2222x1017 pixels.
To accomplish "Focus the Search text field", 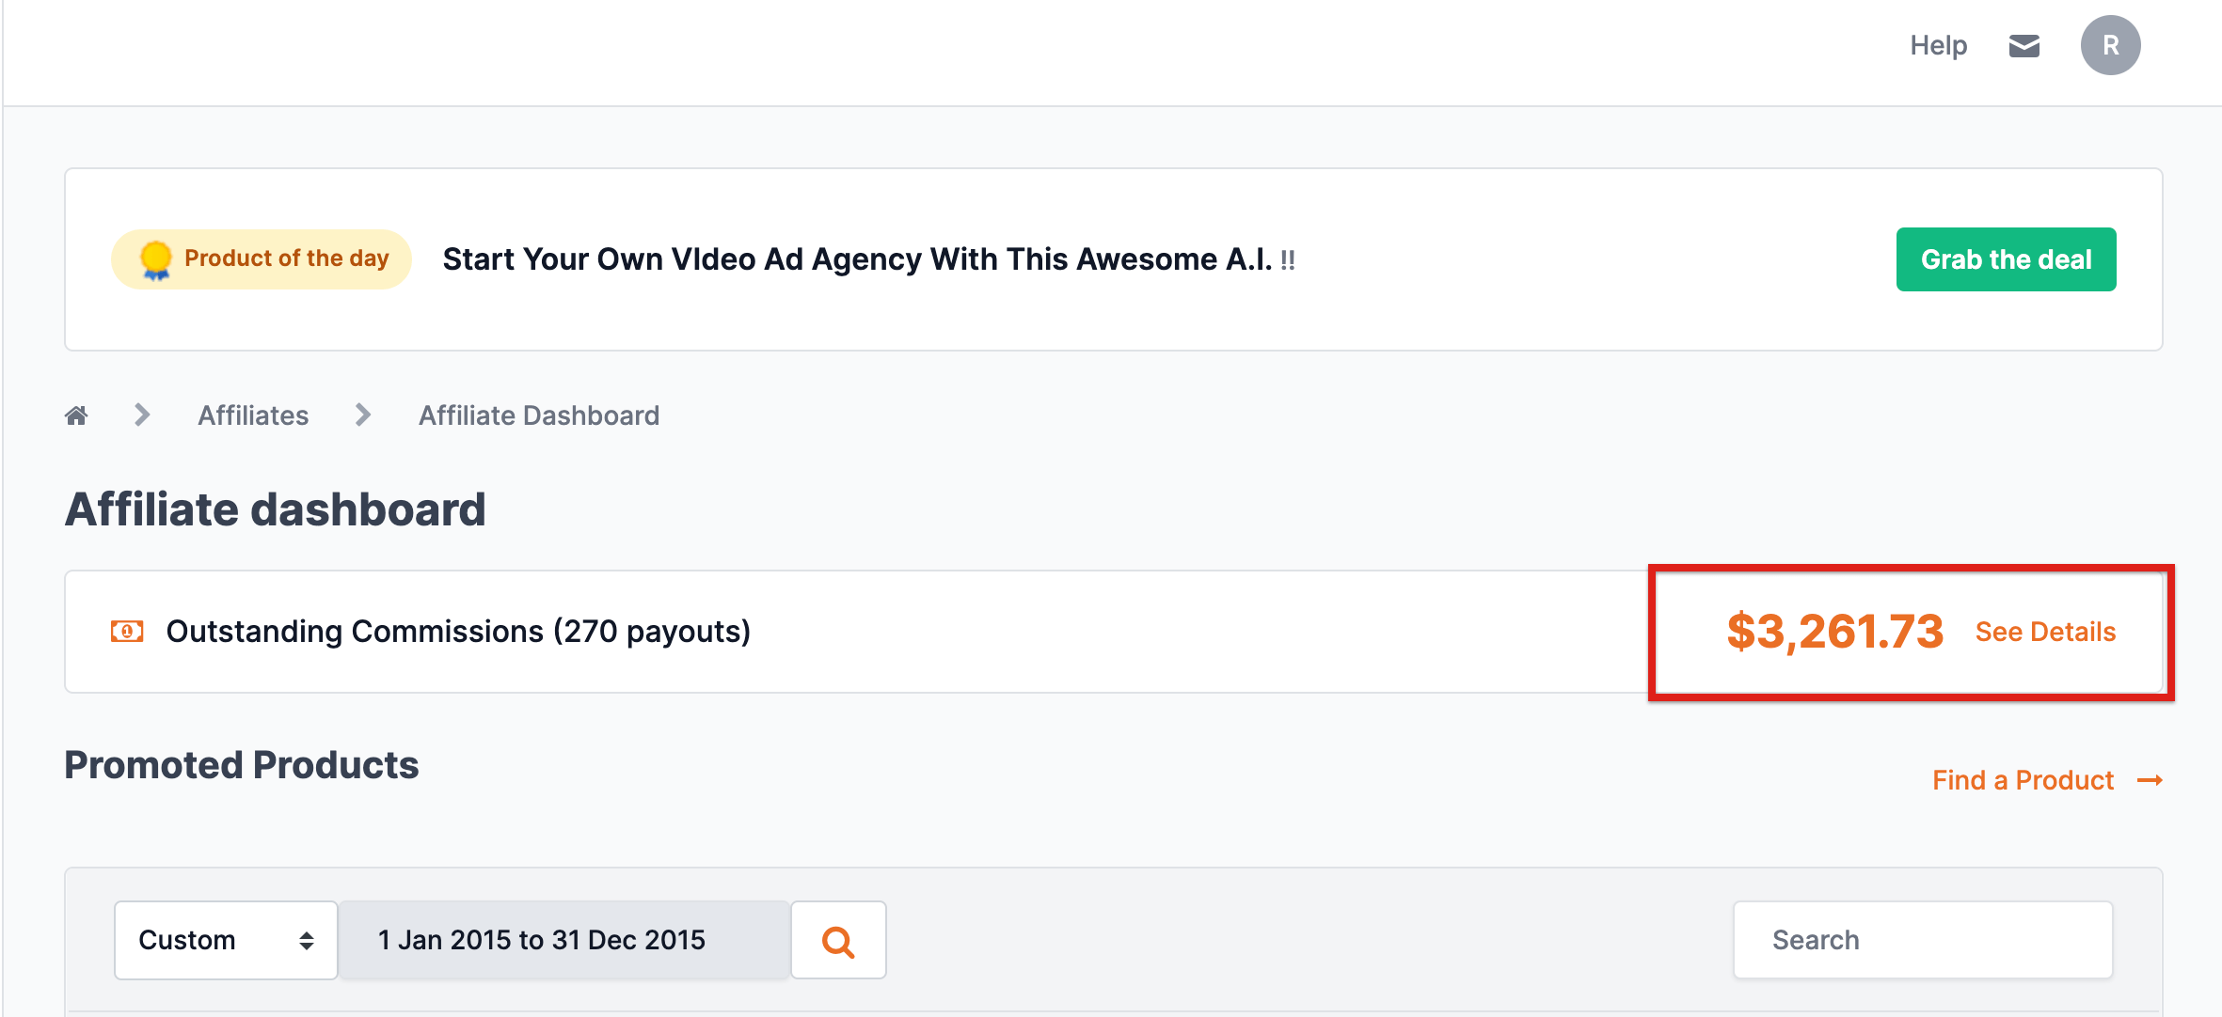I will click(1922, 940).
